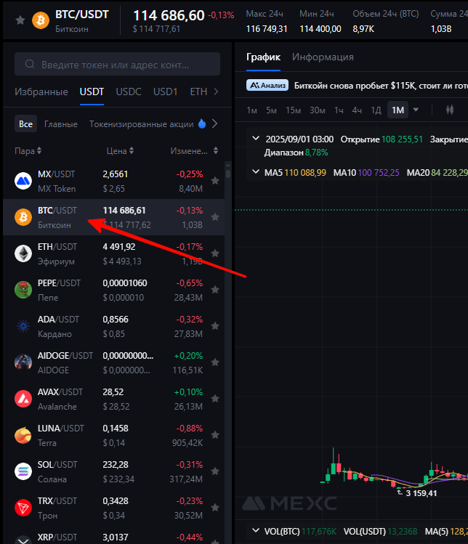
Task: Sort the list by Цена
Action: (x=120, y=150)
